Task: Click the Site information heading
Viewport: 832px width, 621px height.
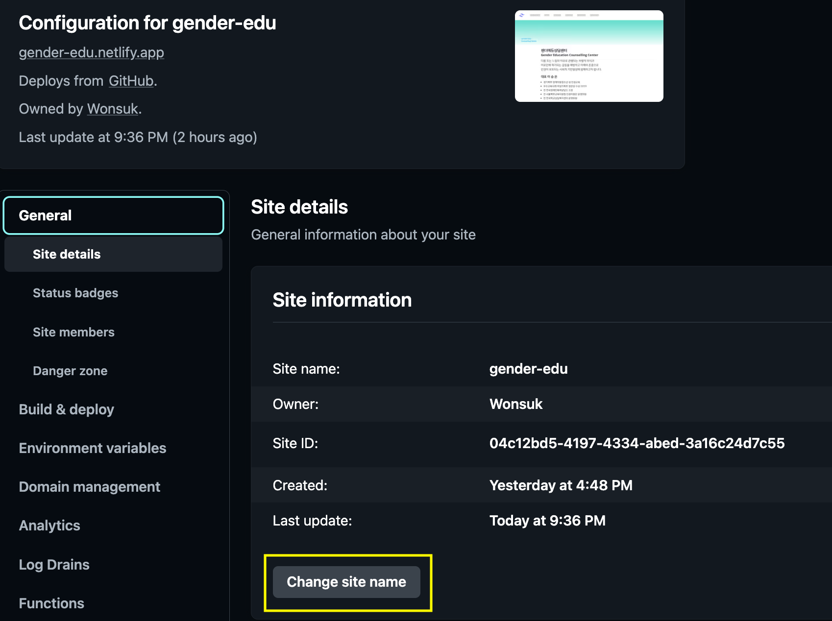Action: pos(342,300)
